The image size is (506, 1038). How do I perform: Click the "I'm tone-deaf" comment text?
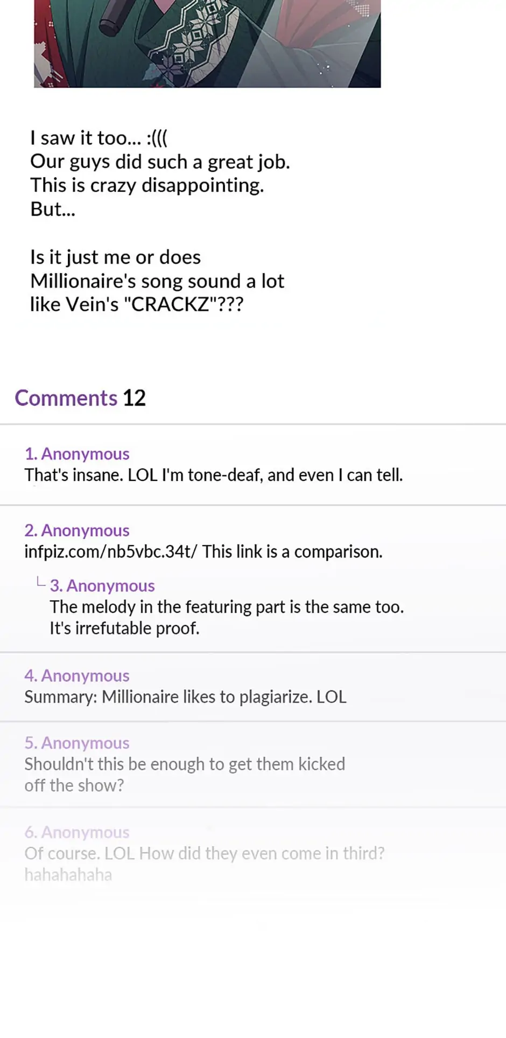click(213, 475)
